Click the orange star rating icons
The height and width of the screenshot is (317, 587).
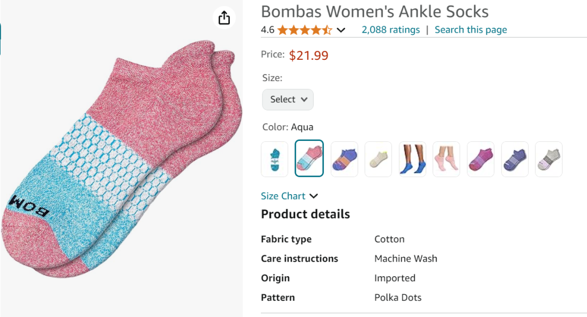pyautogui.click(x=304, y=30)
